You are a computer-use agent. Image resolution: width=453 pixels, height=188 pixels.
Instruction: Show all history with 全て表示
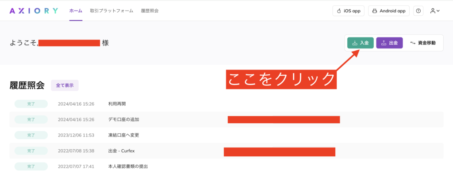tap(65, 85)
